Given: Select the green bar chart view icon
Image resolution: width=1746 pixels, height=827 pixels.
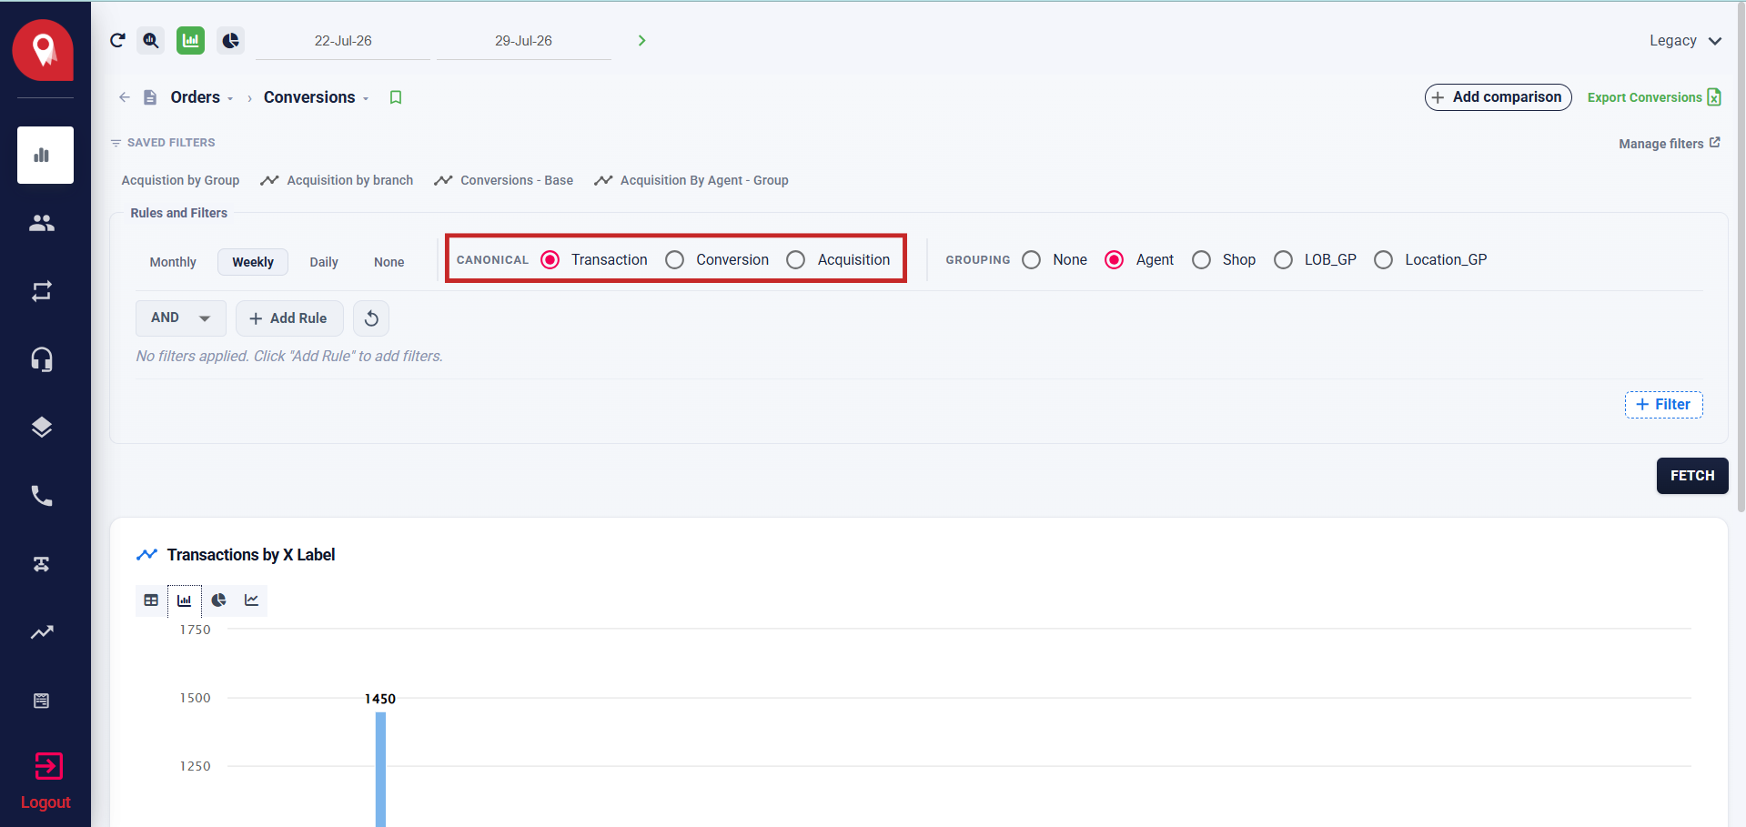Looking at the screenshot, I should 190,40.
